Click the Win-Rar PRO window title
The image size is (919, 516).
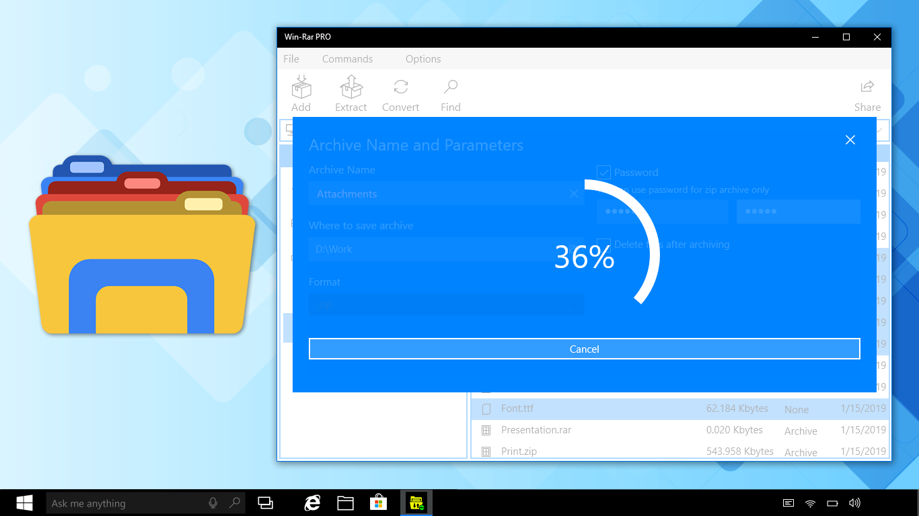click(x=307, y=37)
